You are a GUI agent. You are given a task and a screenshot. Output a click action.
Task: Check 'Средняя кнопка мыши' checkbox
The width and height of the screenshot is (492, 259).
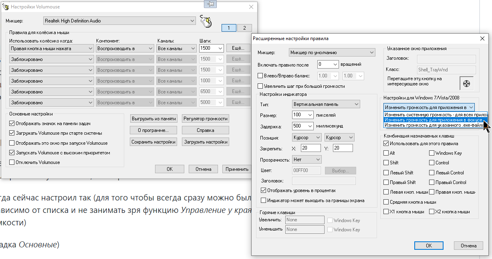click(x=386, y=202)
